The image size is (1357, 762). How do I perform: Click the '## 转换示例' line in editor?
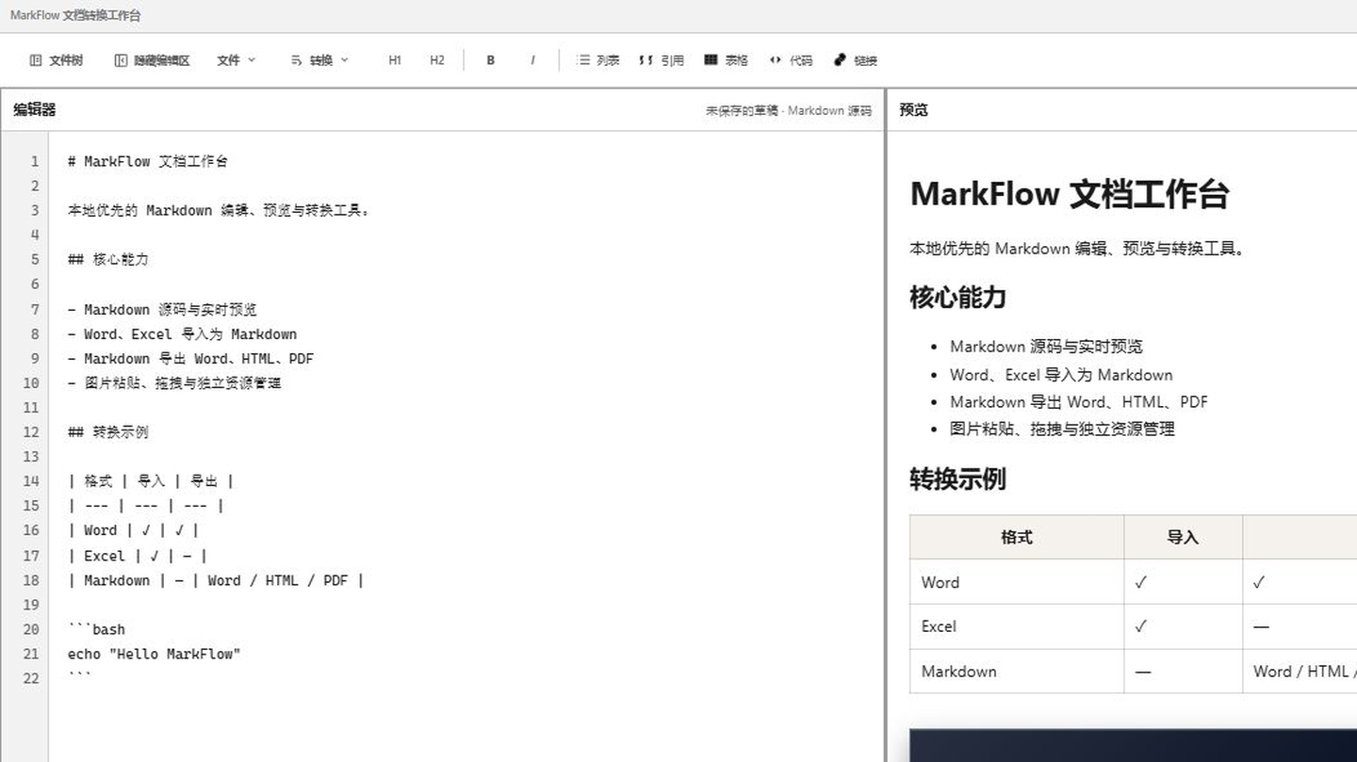pos(108,431)
